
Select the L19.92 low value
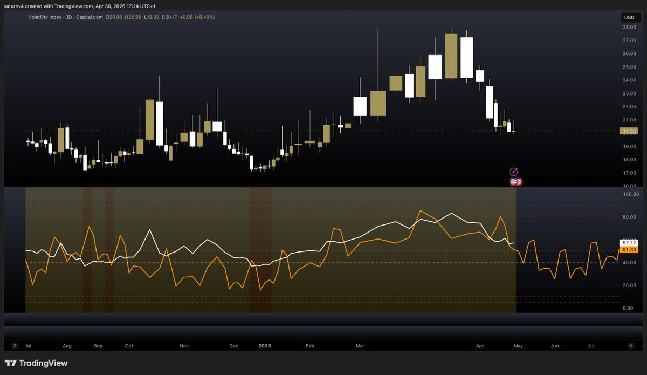(152, 17)
